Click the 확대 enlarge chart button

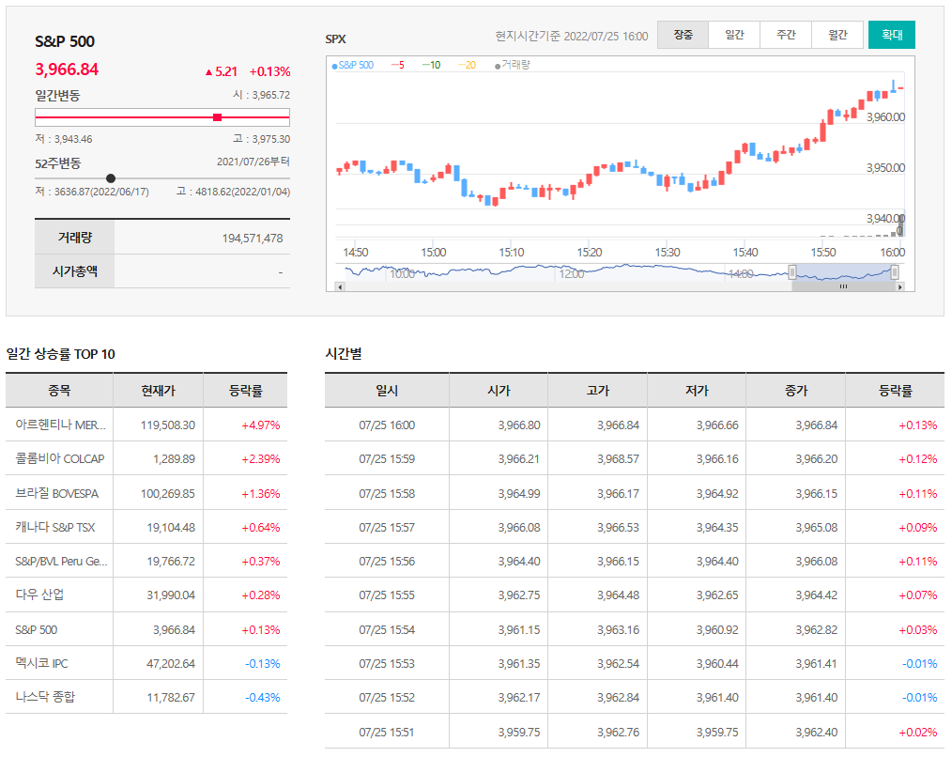point(891,35)
